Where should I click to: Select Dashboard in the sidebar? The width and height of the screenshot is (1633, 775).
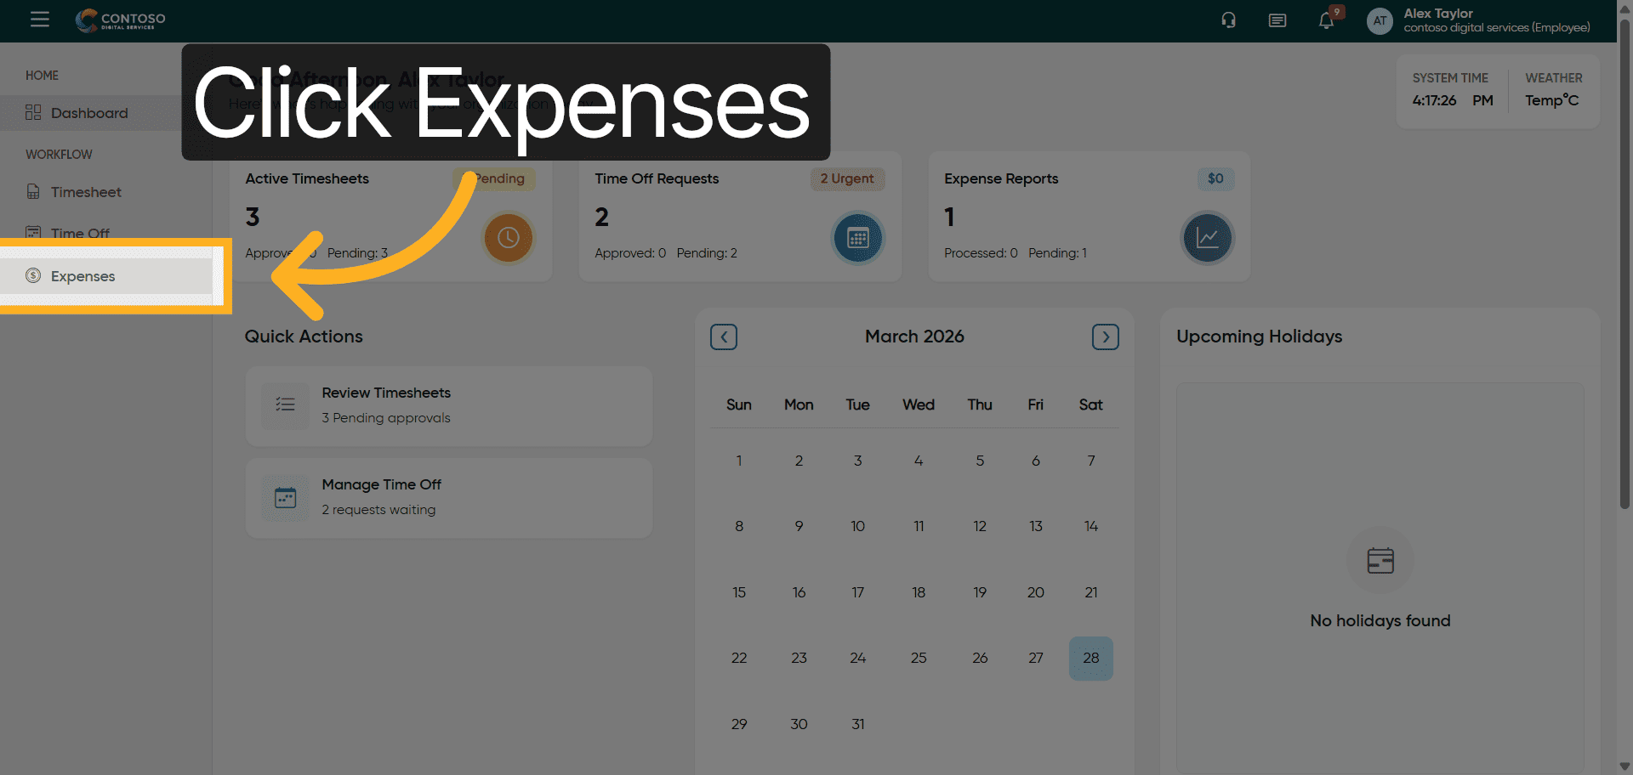pos(89,113)
